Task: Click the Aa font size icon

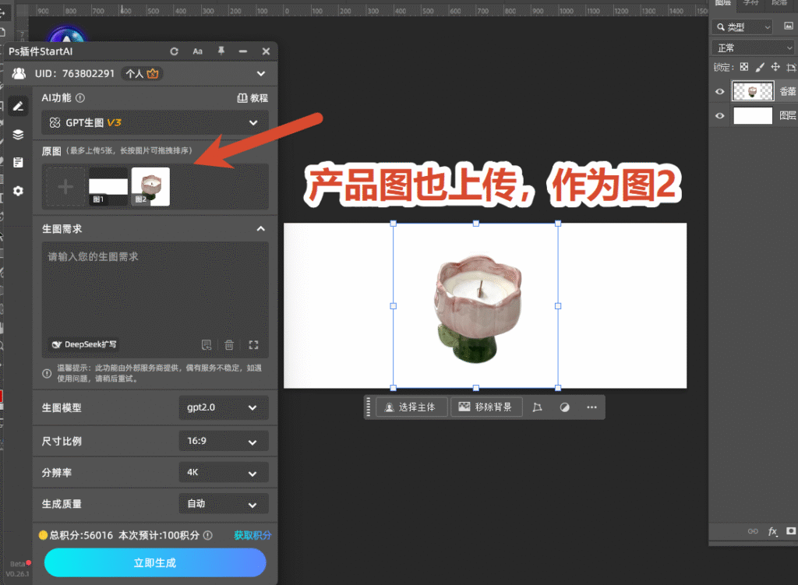Action: pyautogui.click(x=197, y=51)
